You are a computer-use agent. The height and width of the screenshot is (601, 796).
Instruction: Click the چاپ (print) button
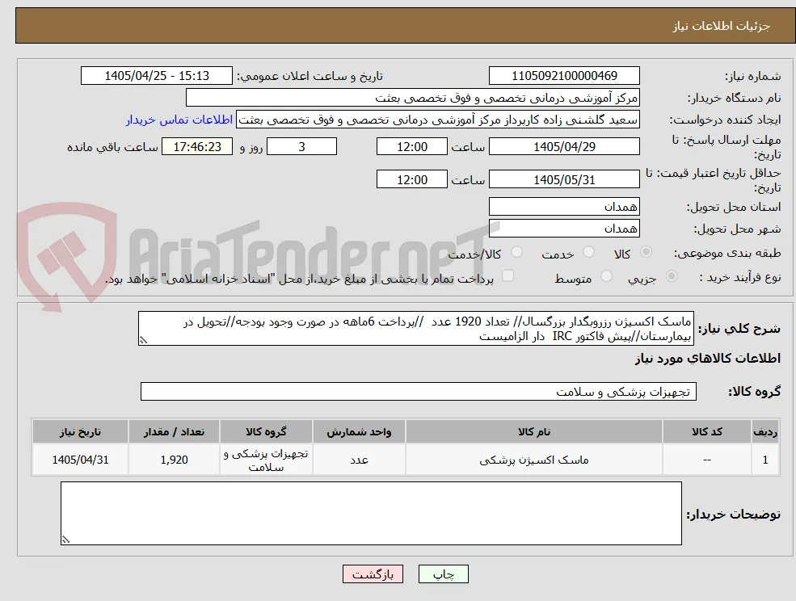pos(443,574)
